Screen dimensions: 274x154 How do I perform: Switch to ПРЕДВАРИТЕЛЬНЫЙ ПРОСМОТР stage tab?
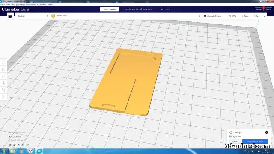point(138,9)
